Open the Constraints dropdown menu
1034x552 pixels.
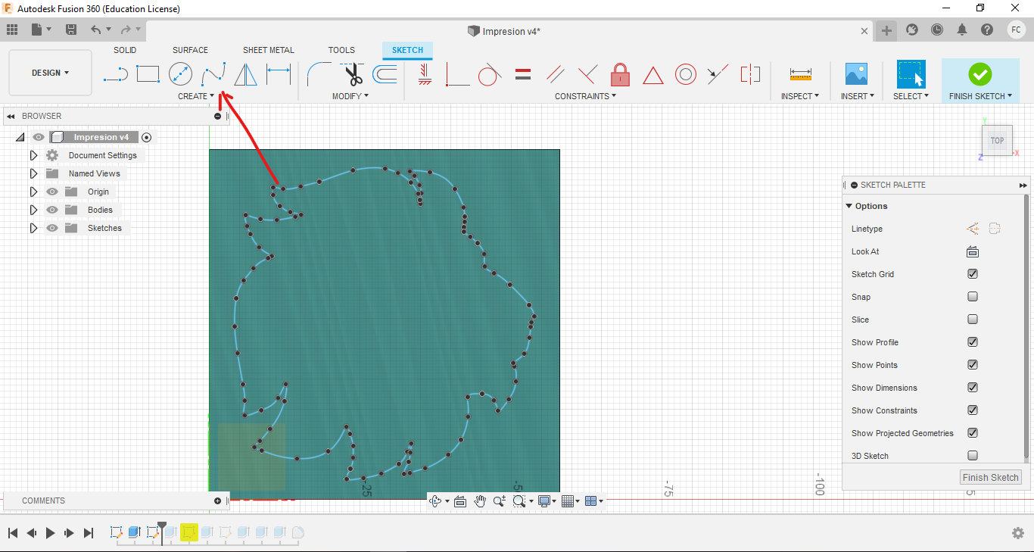(x=585, y=96)
